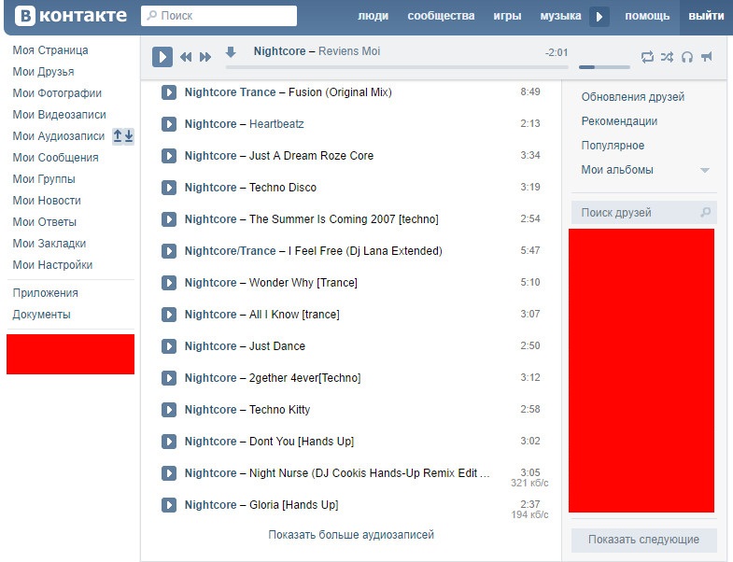
Task: Play Nightcore – 2gether 4ever[Techno]
Action: 169,378
